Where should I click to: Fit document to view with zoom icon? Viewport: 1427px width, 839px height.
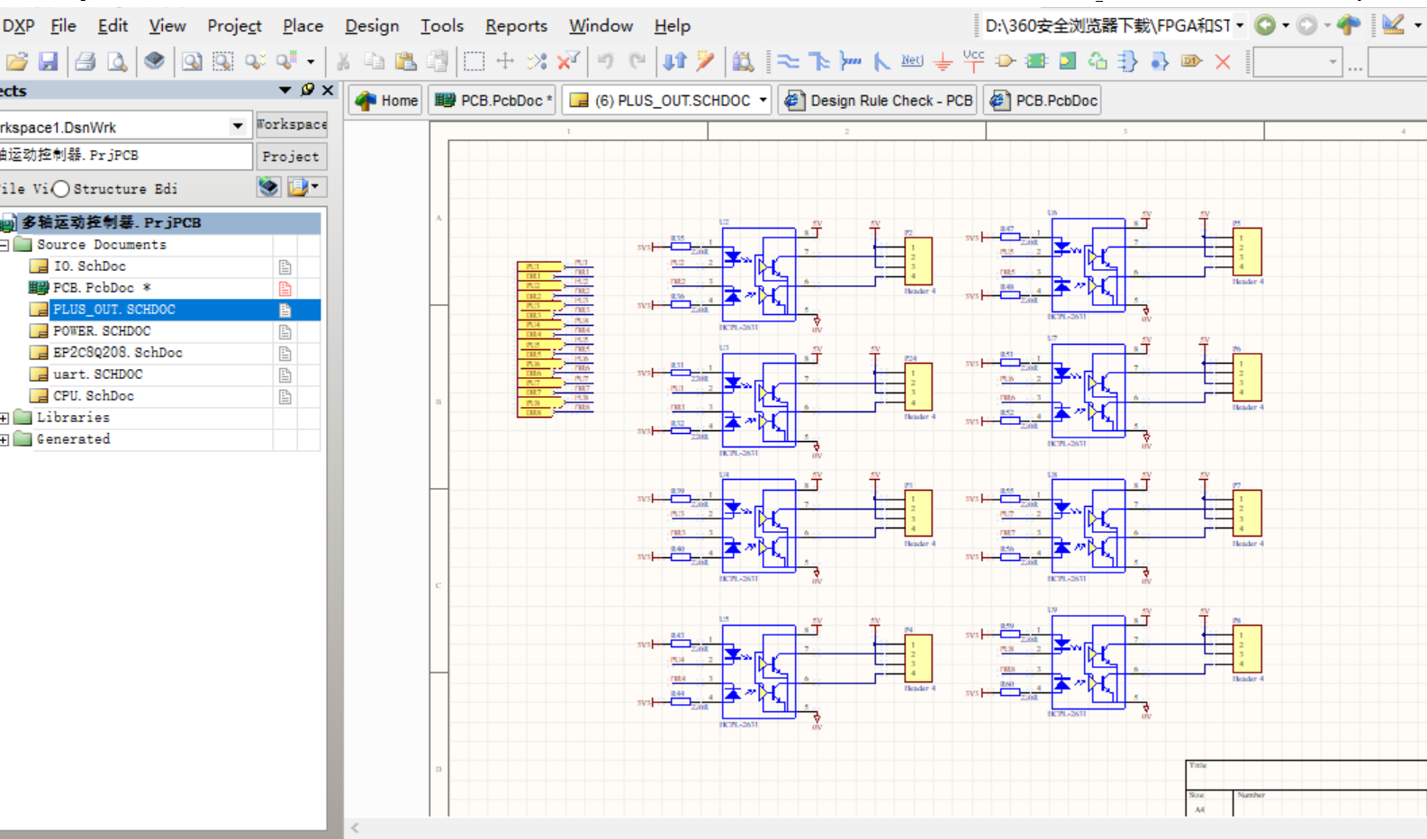click(192, 61)
